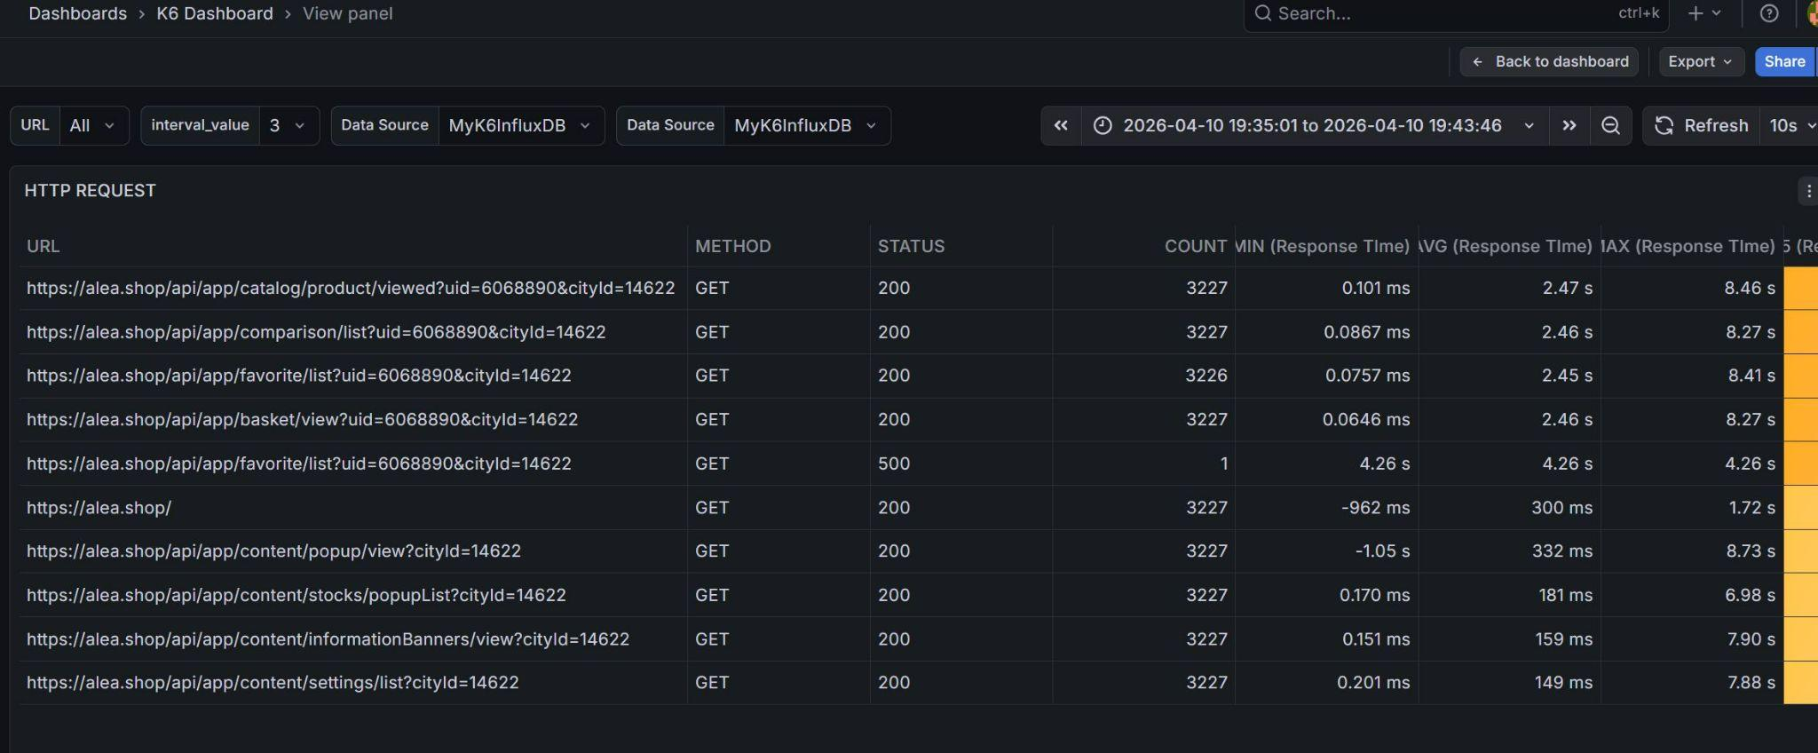Zoom out the time range
1818x753 pixels.
[x=1610, y=125]
